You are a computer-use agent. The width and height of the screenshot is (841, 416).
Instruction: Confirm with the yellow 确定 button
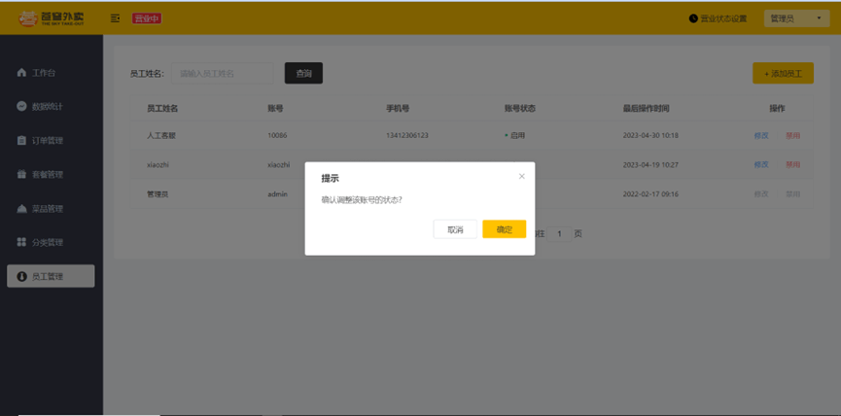coord(505,229)
